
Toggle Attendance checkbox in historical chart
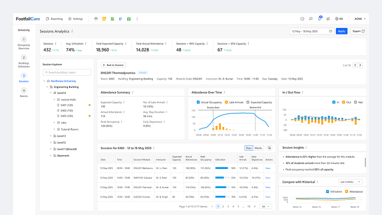[x=346, y=191]
